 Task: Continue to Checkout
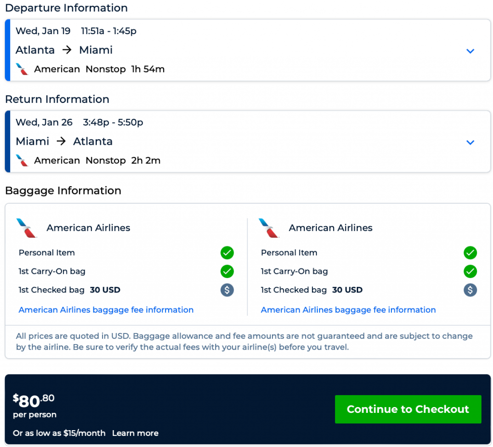coord(408,409)
